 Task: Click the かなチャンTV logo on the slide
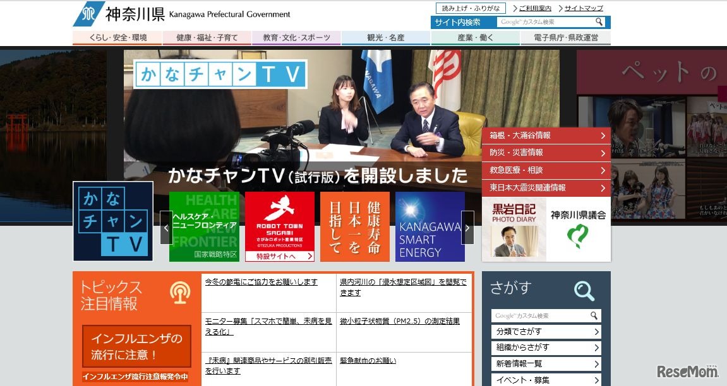click(x=220, y=74)
